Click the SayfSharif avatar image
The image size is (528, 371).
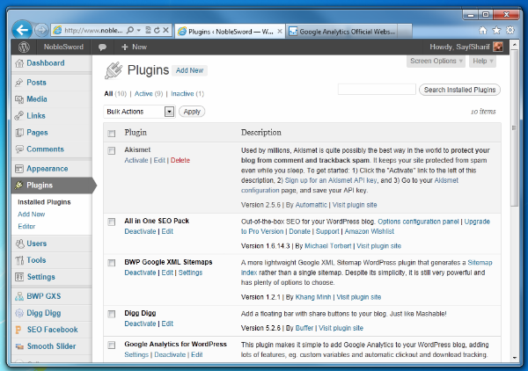tap(498, 47)
